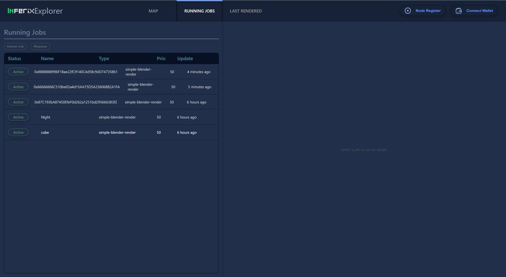Click the Active badge for job 0x87C193bA87450…

pos(19,102)
